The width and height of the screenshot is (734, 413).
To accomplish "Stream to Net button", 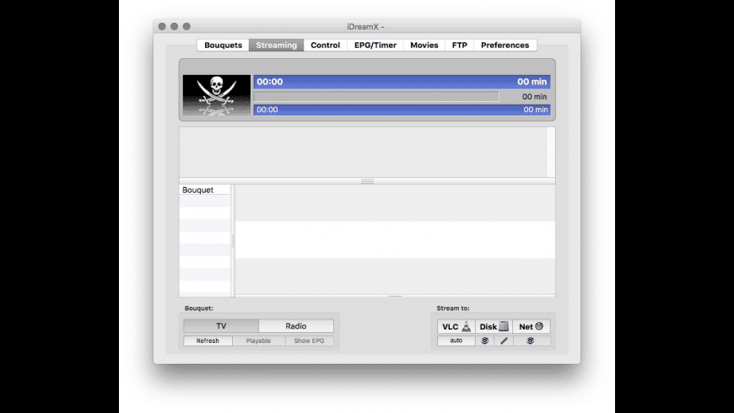I will tap(532, 326).
